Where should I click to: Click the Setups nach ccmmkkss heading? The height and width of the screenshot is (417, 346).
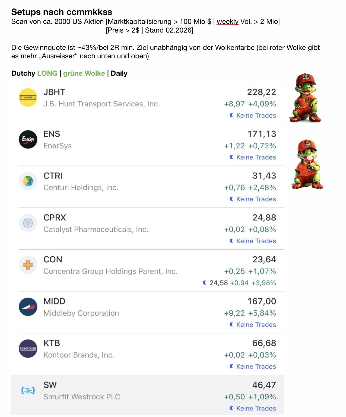[x=62, y=12]
